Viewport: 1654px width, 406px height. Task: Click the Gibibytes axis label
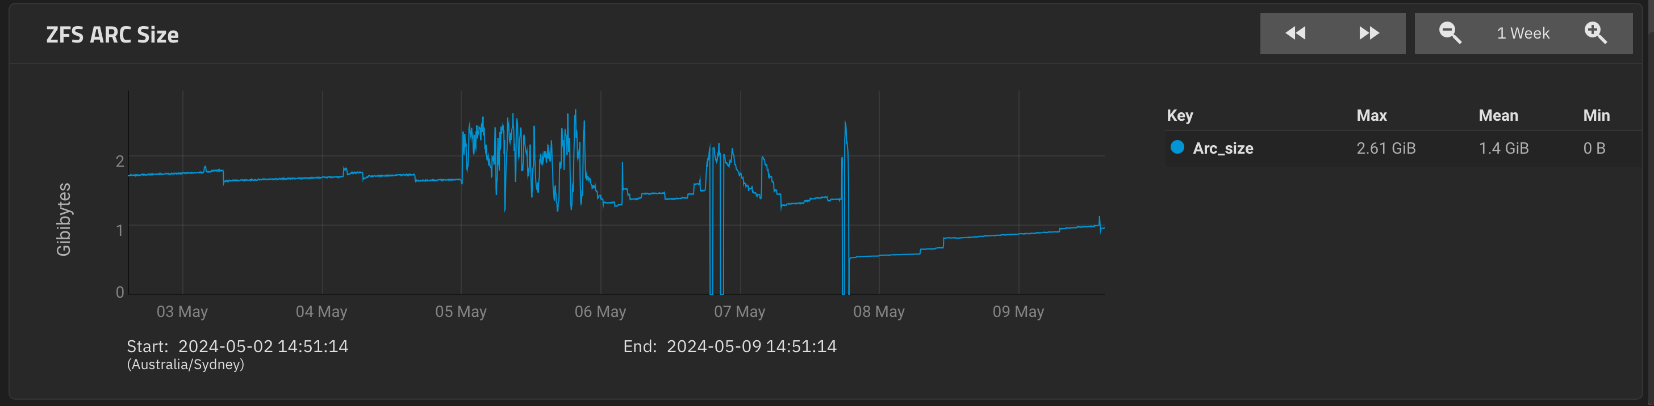[x=64, y=219]
